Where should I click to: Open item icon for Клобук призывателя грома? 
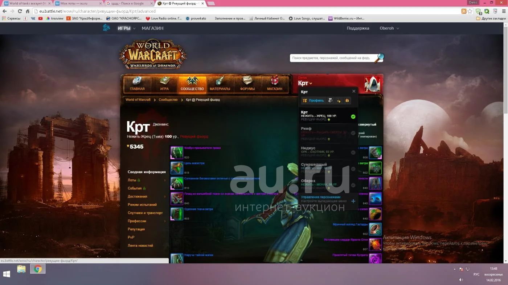[x=177, y=153]
